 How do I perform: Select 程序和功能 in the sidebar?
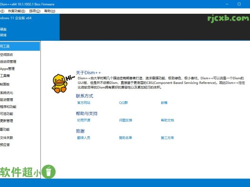click(8, 107)
